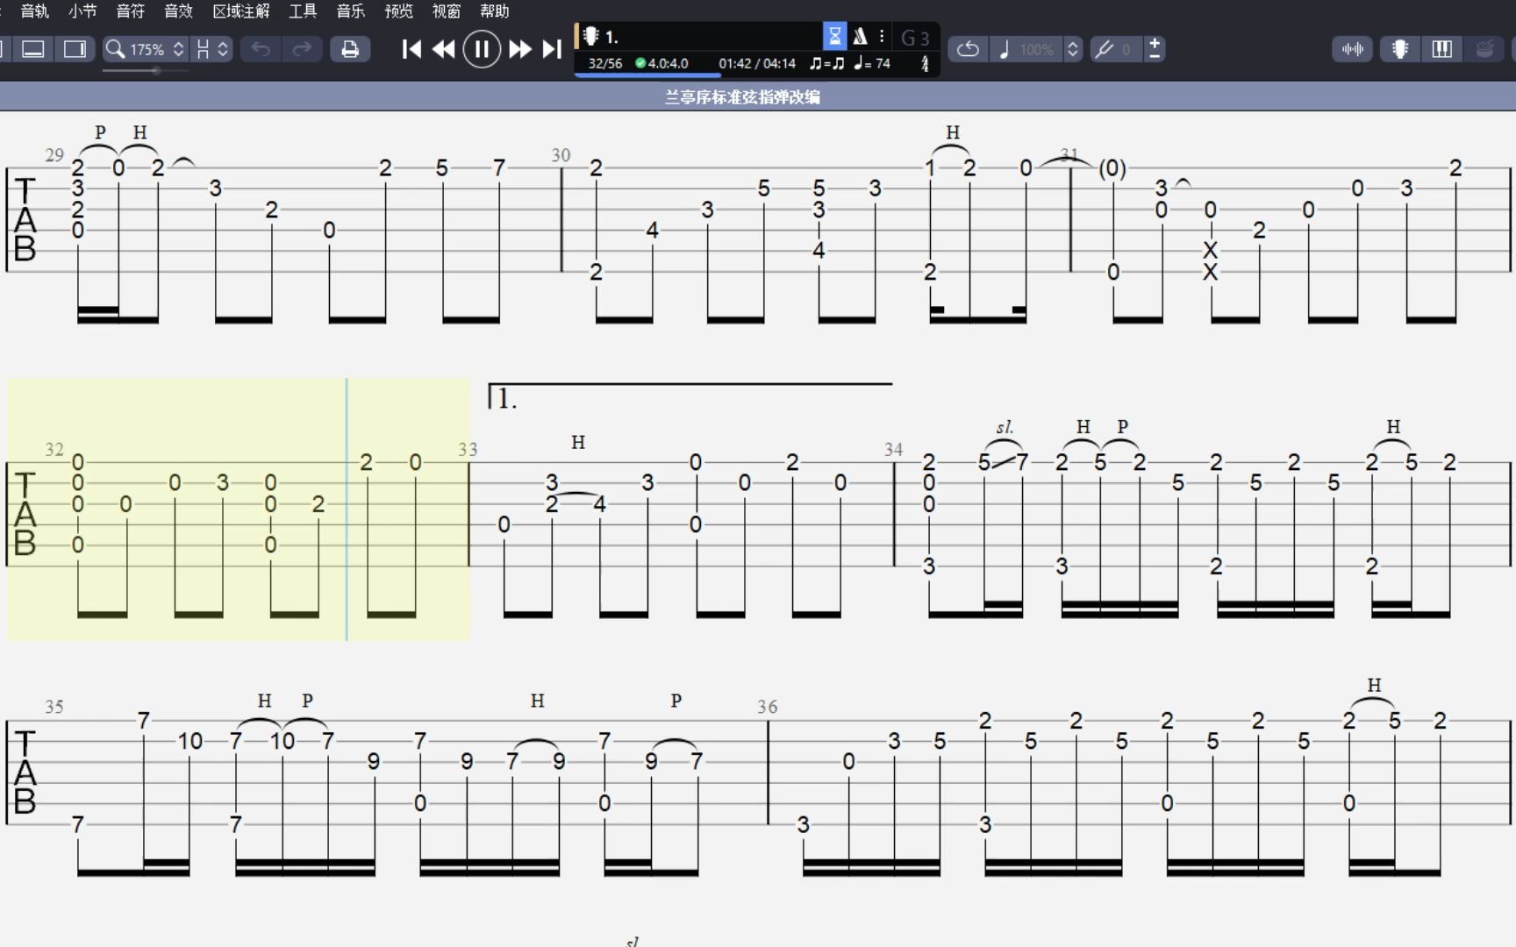Toggle loop playback
1516x947 pixels.
click(968, 49)
